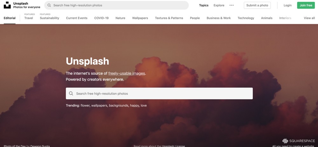Click trending term flower

tap(85, 105)
